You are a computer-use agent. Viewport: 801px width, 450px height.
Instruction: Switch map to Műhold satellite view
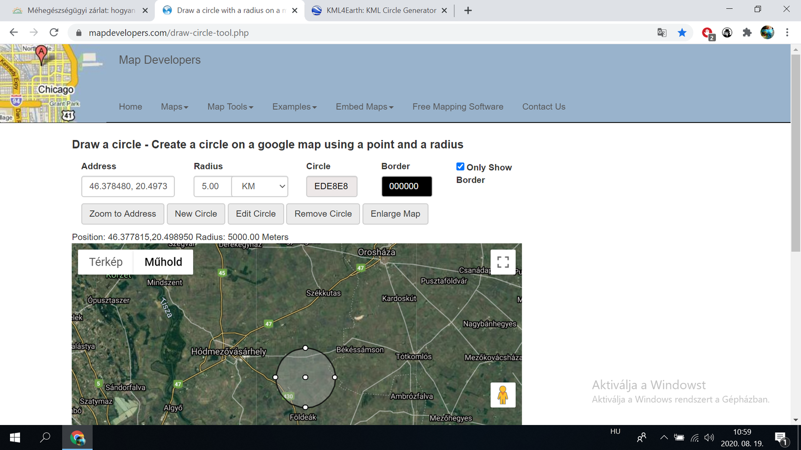(163, 262)
